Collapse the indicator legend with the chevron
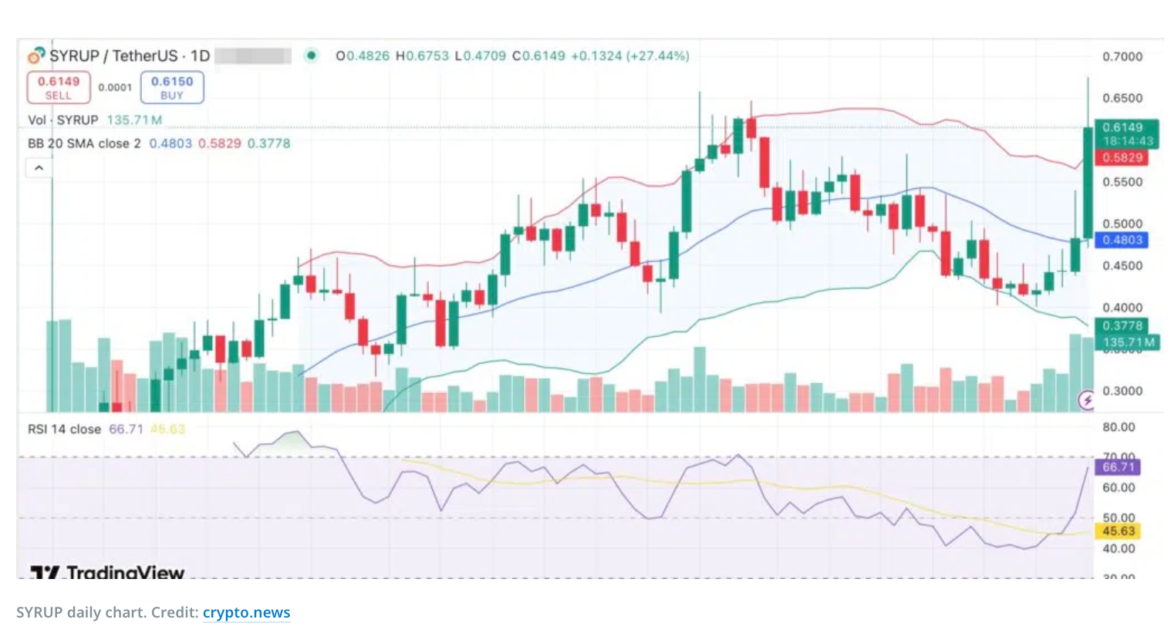This screenshot has height=643, width=1171. 39,167
